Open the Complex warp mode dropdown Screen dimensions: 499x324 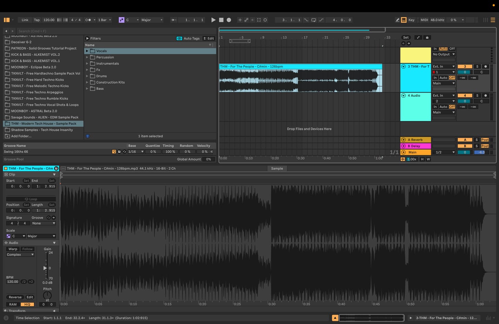[20, 255]
